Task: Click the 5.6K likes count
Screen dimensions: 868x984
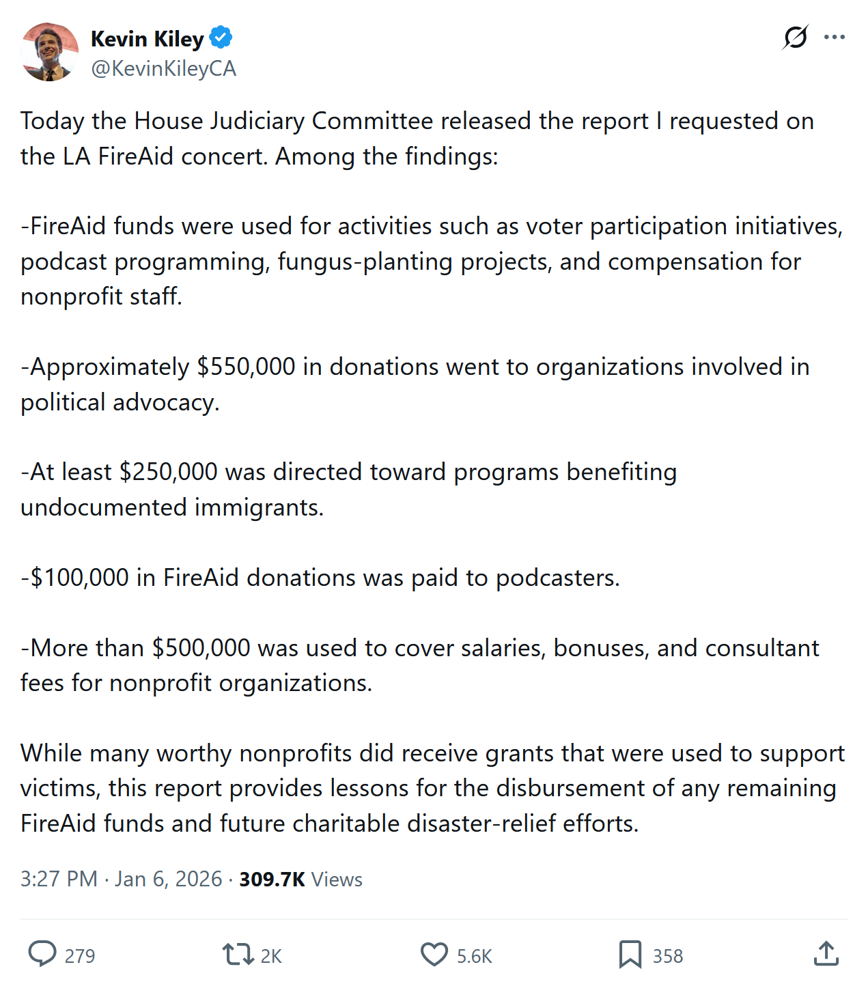Action: point(475,956)
